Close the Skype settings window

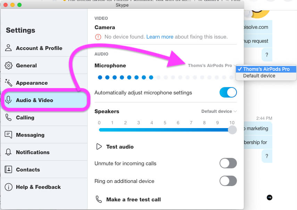tap(6, 5)
